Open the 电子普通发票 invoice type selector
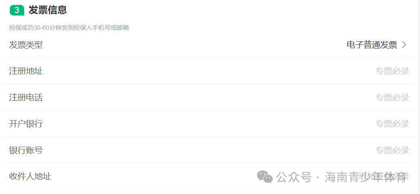This screenshot has height=194, width=420. click(372, 45)
